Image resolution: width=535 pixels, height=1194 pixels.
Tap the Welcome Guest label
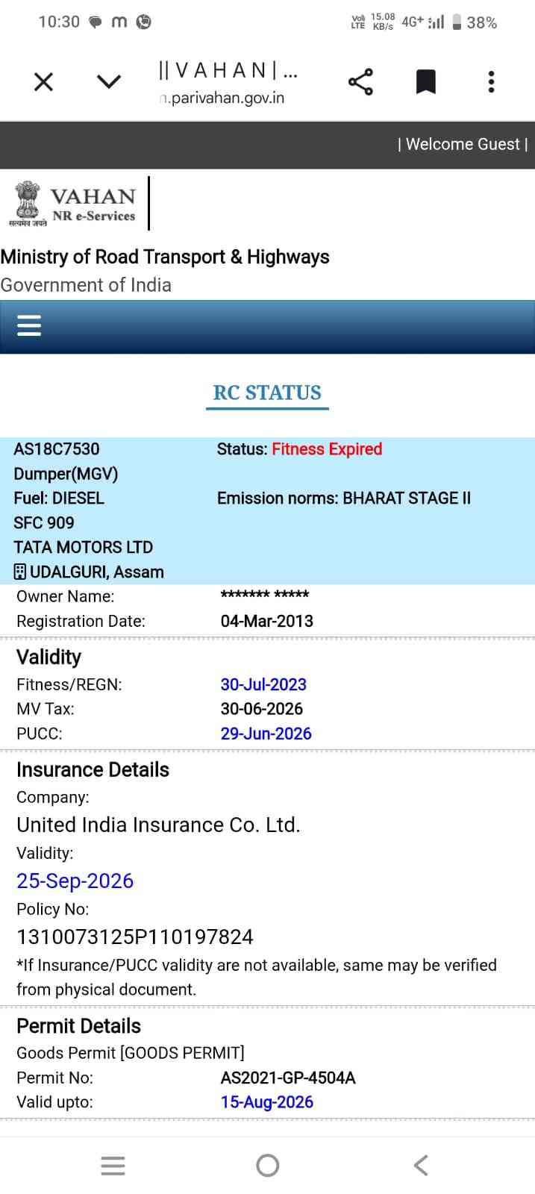tap(463, 145)
